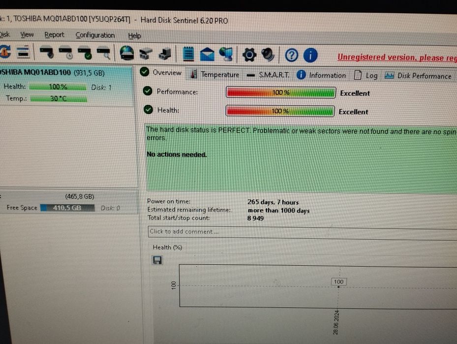Viewport: 457px width, 344px height.
Task: Click green check icon beside Performance
Action: [x=148, y=91]
